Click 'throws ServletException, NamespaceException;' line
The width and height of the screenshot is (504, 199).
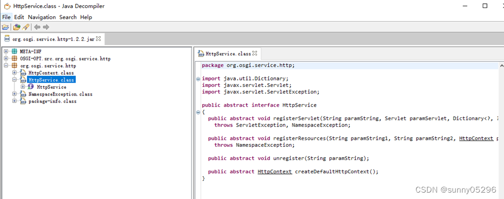click(282, 125)
